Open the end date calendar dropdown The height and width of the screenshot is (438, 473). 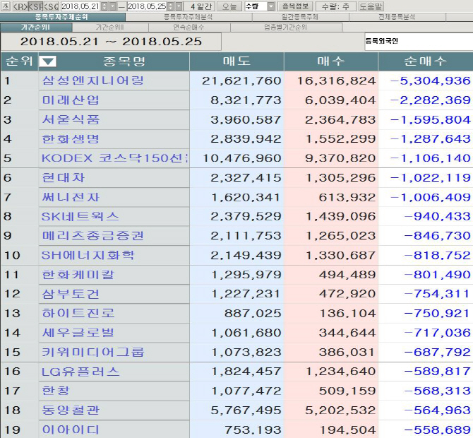(x=179, y=6)
